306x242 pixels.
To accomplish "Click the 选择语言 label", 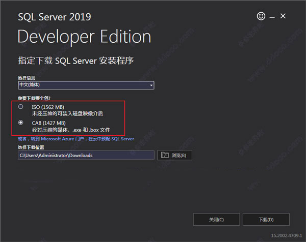I will click(27, 78).
